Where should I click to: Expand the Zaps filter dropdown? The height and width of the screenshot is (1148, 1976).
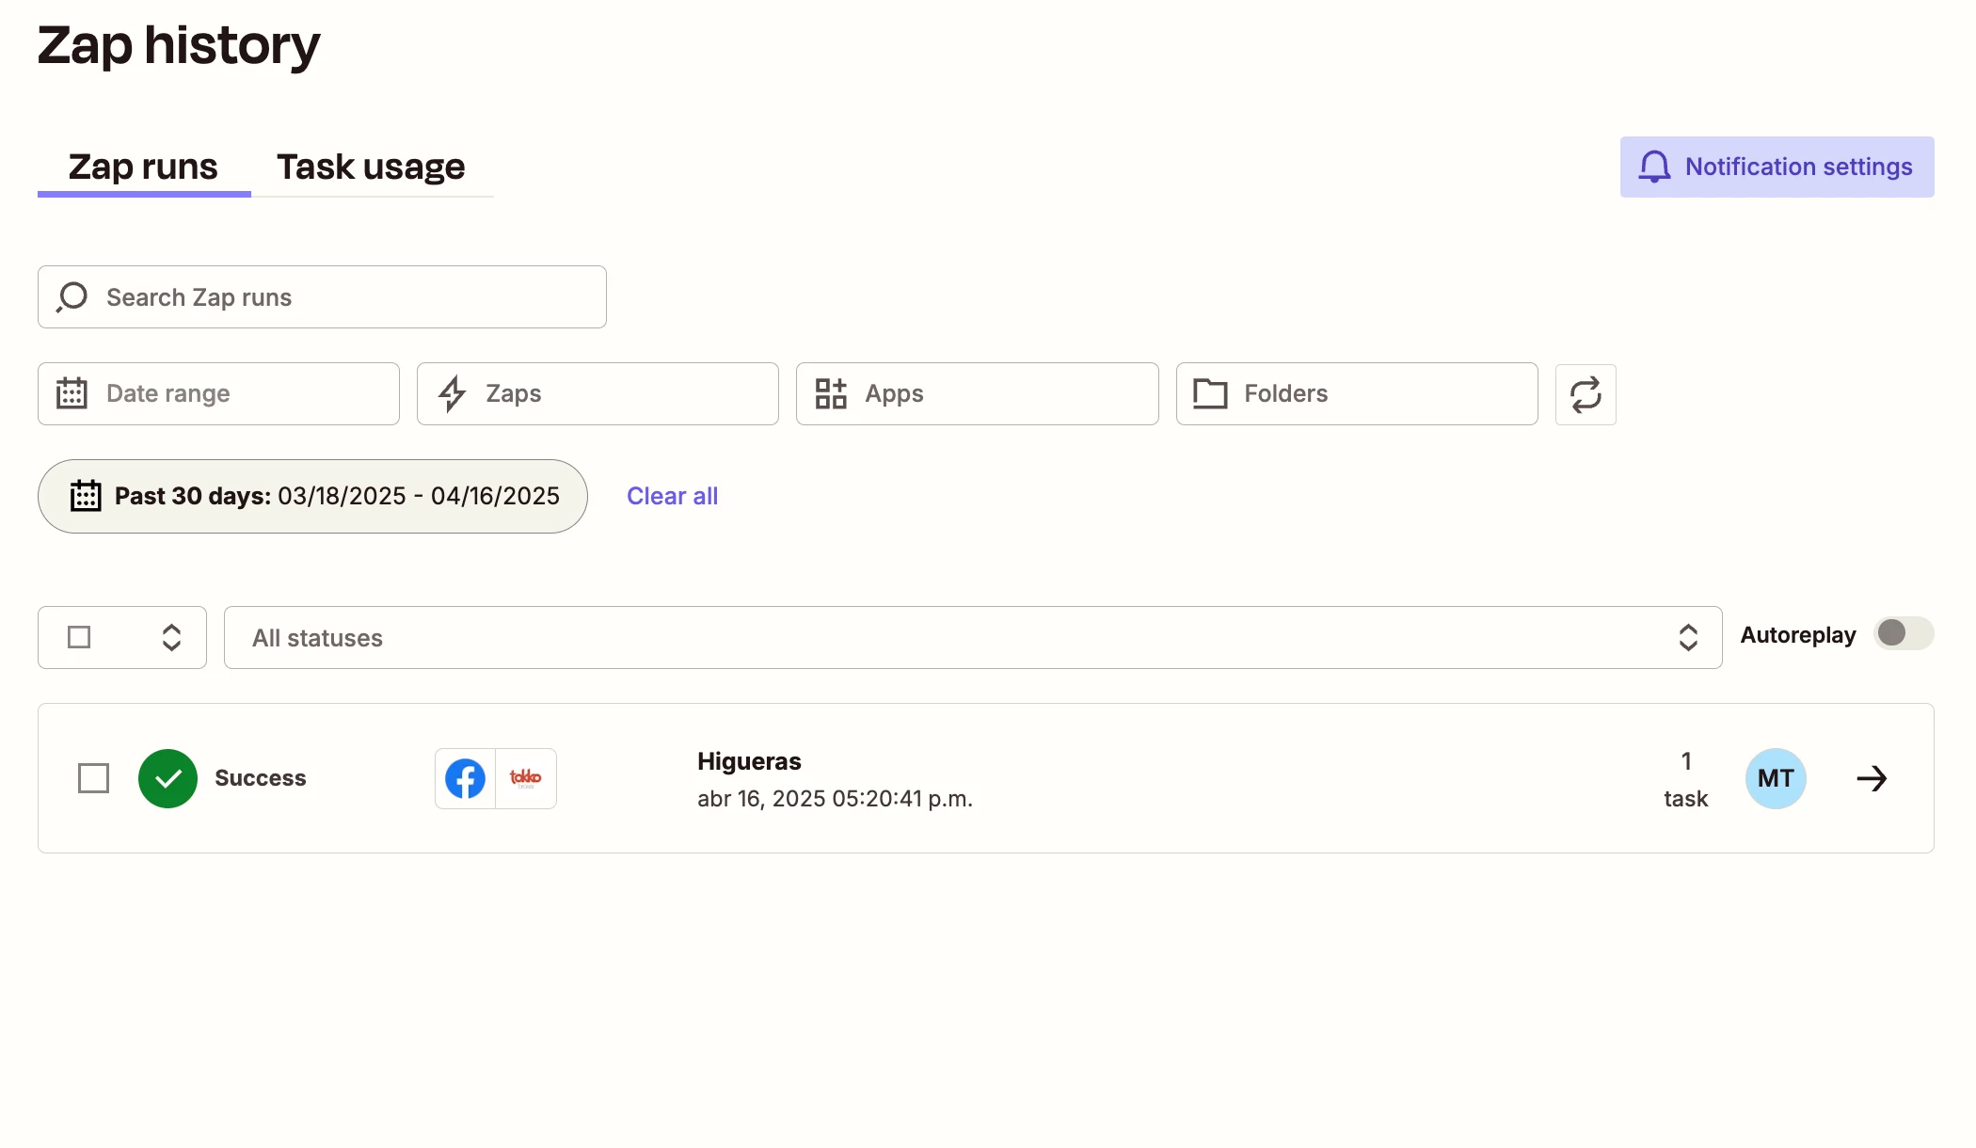[598, 393]
